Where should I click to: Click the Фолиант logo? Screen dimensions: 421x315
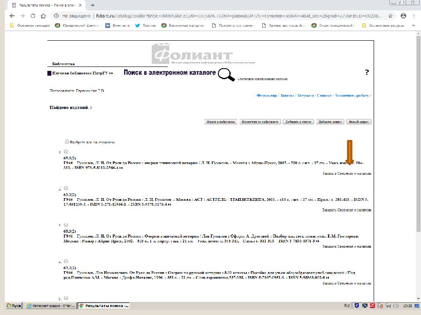click(x=192, y=55)
